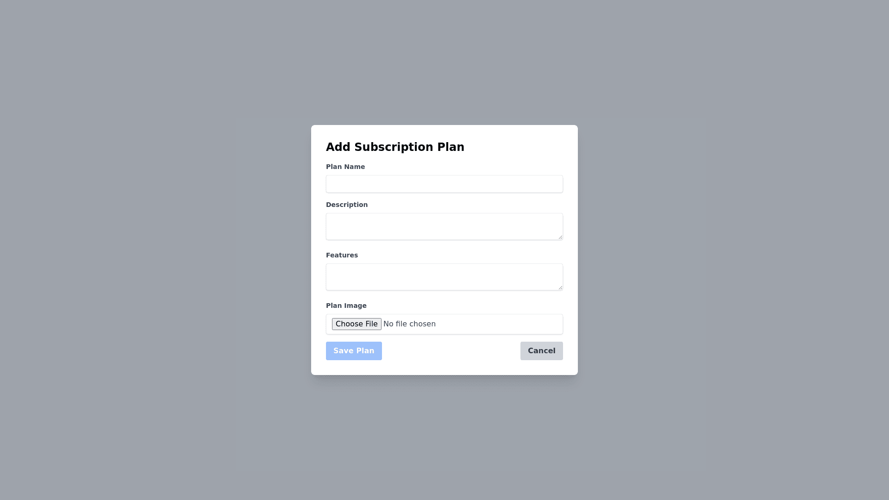Viewport: 889px width, 500px height.
Task: Click empty space between Save Plan and Cancel
Action: (x=451, y=351)
